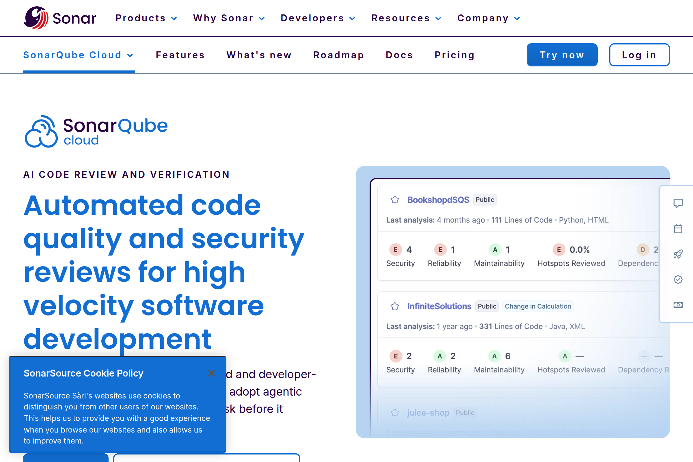Click the calendar sidebar icon
The width and height of the screenshot is (693, 462).
pyautogui.click(x=678, y=229)
